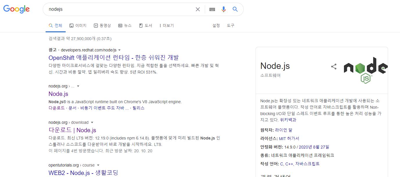Screen dimensions: 400x177
Task: Switch to the 뉴스 tab
Action: point(125,26)
